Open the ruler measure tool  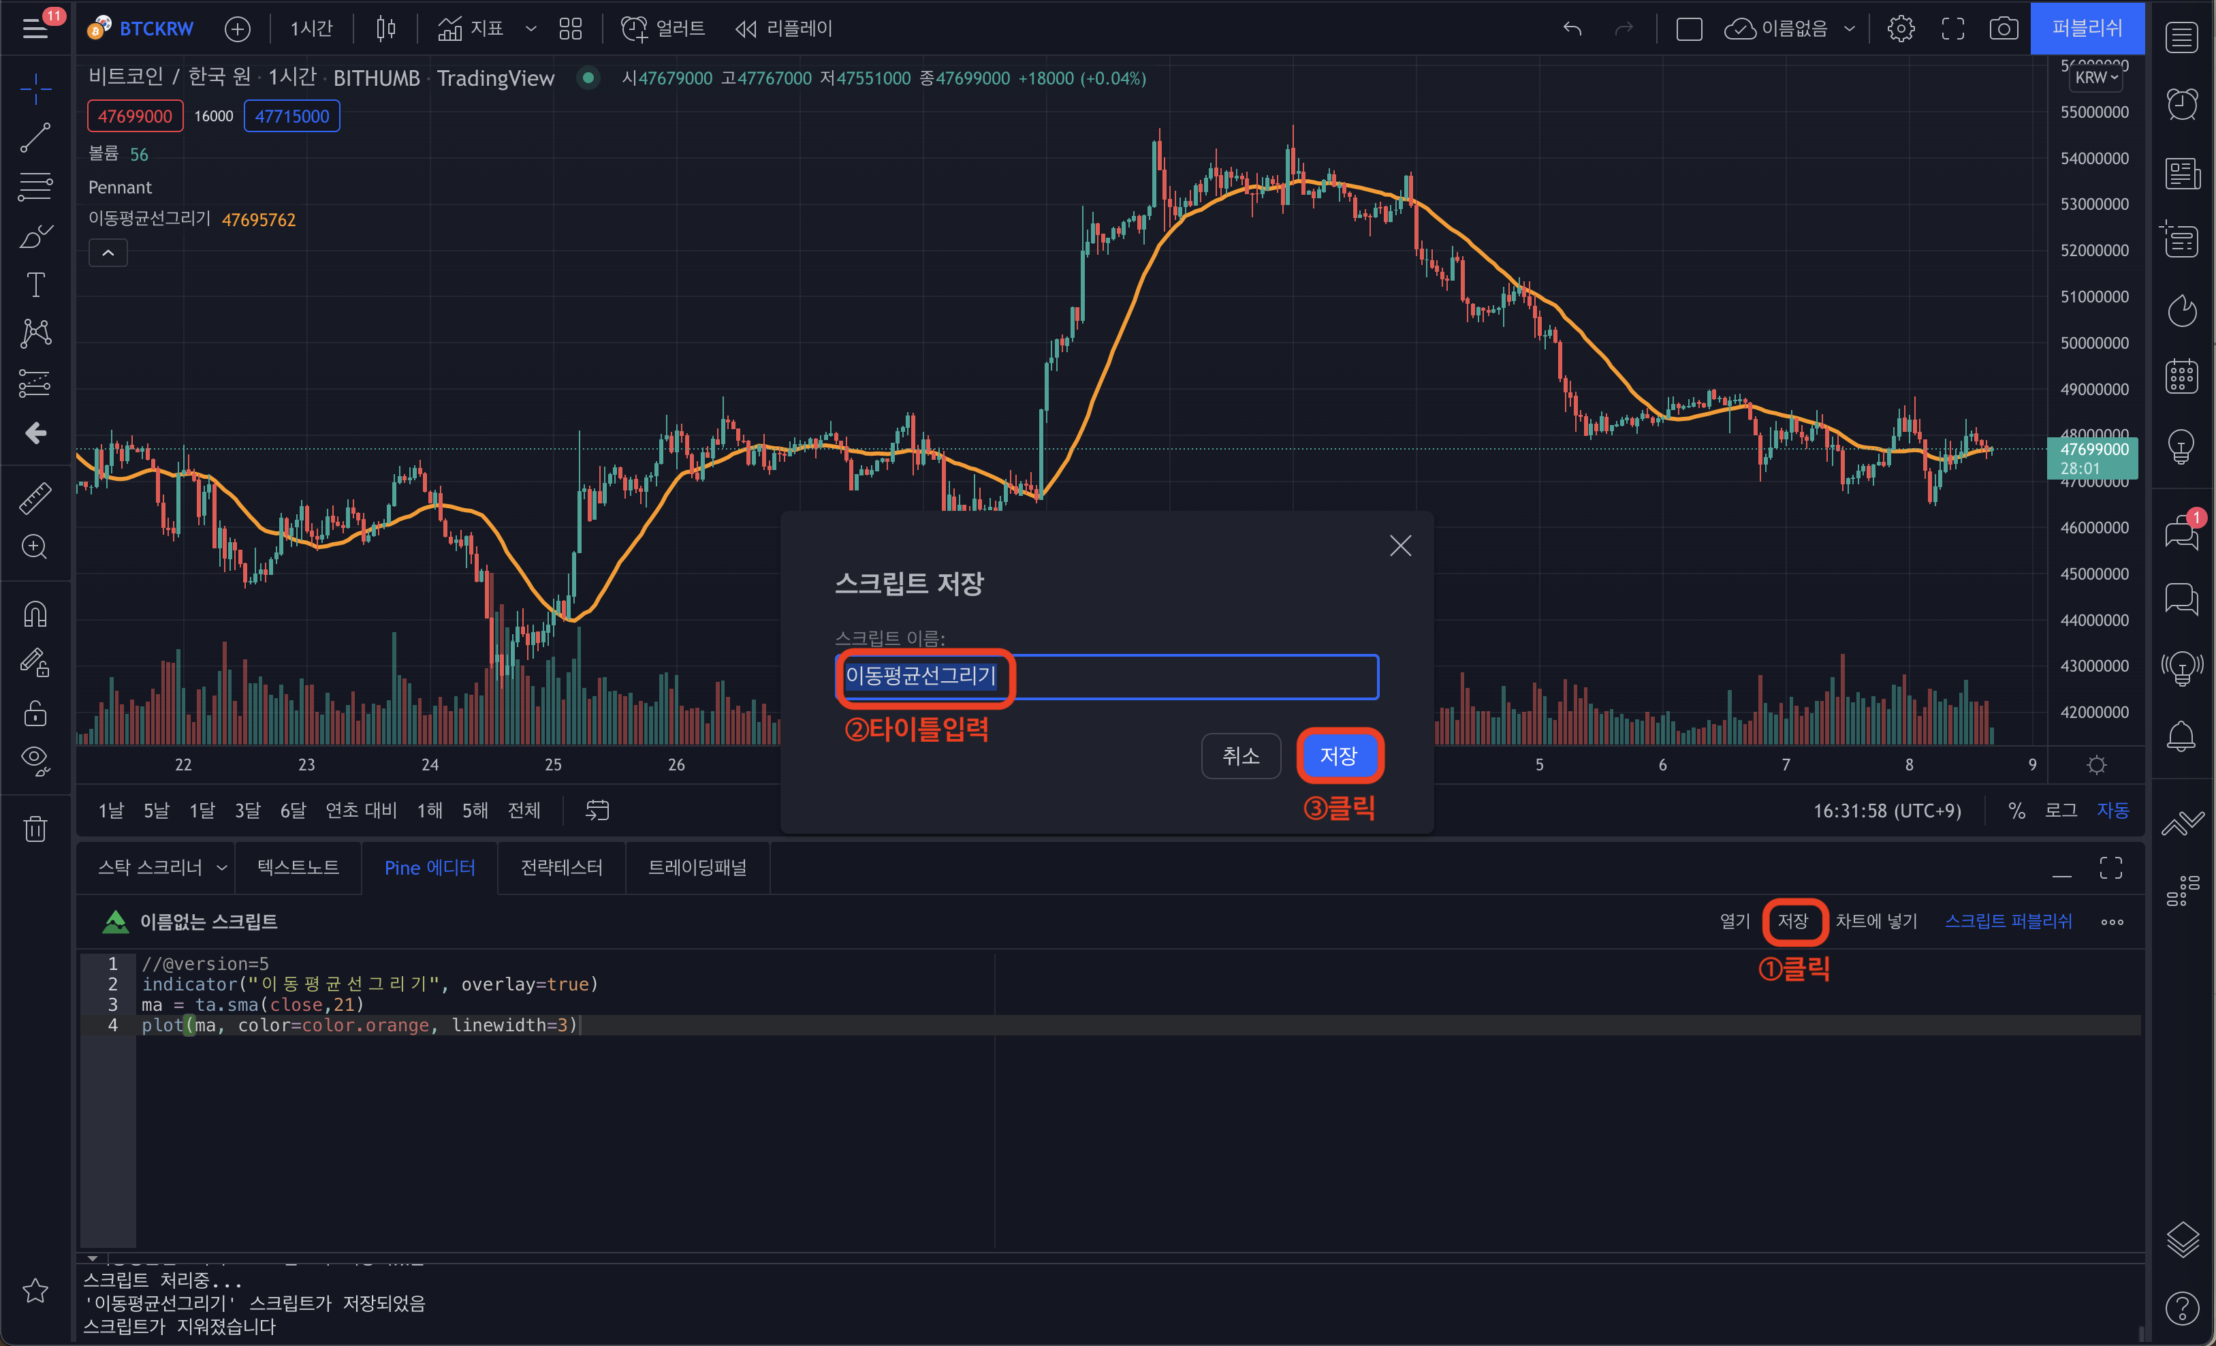(35, 497)
